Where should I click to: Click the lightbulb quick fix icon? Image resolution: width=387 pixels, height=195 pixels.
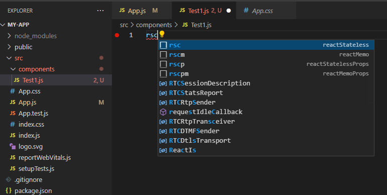pos(162,34)
